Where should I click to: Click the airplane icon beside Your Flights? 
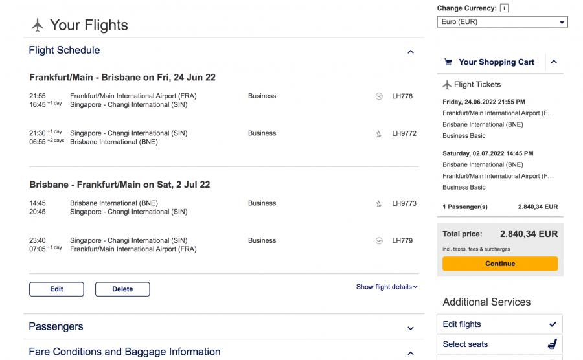pos(38,25)
